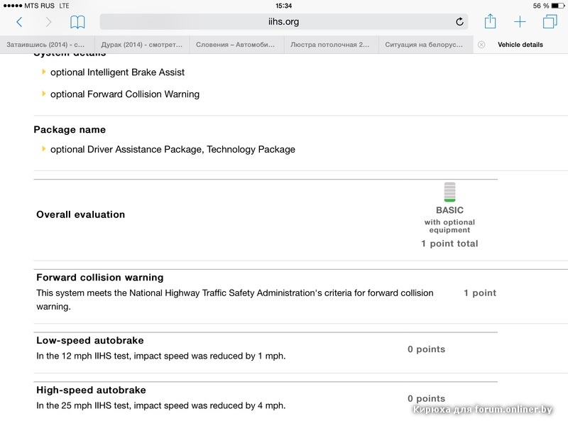
Task: Expand optional Intelligent Brake Assist arrow
Action: pos(44,72)
